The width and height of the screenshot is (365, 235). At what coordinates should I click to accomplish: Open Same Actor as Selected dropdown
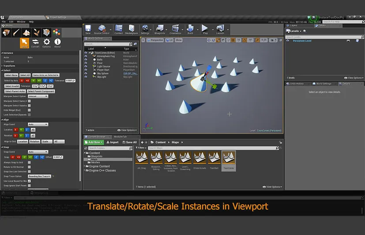tap(45, 75)
